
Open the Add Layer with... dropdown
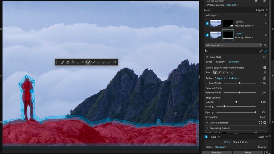(234, 45)
